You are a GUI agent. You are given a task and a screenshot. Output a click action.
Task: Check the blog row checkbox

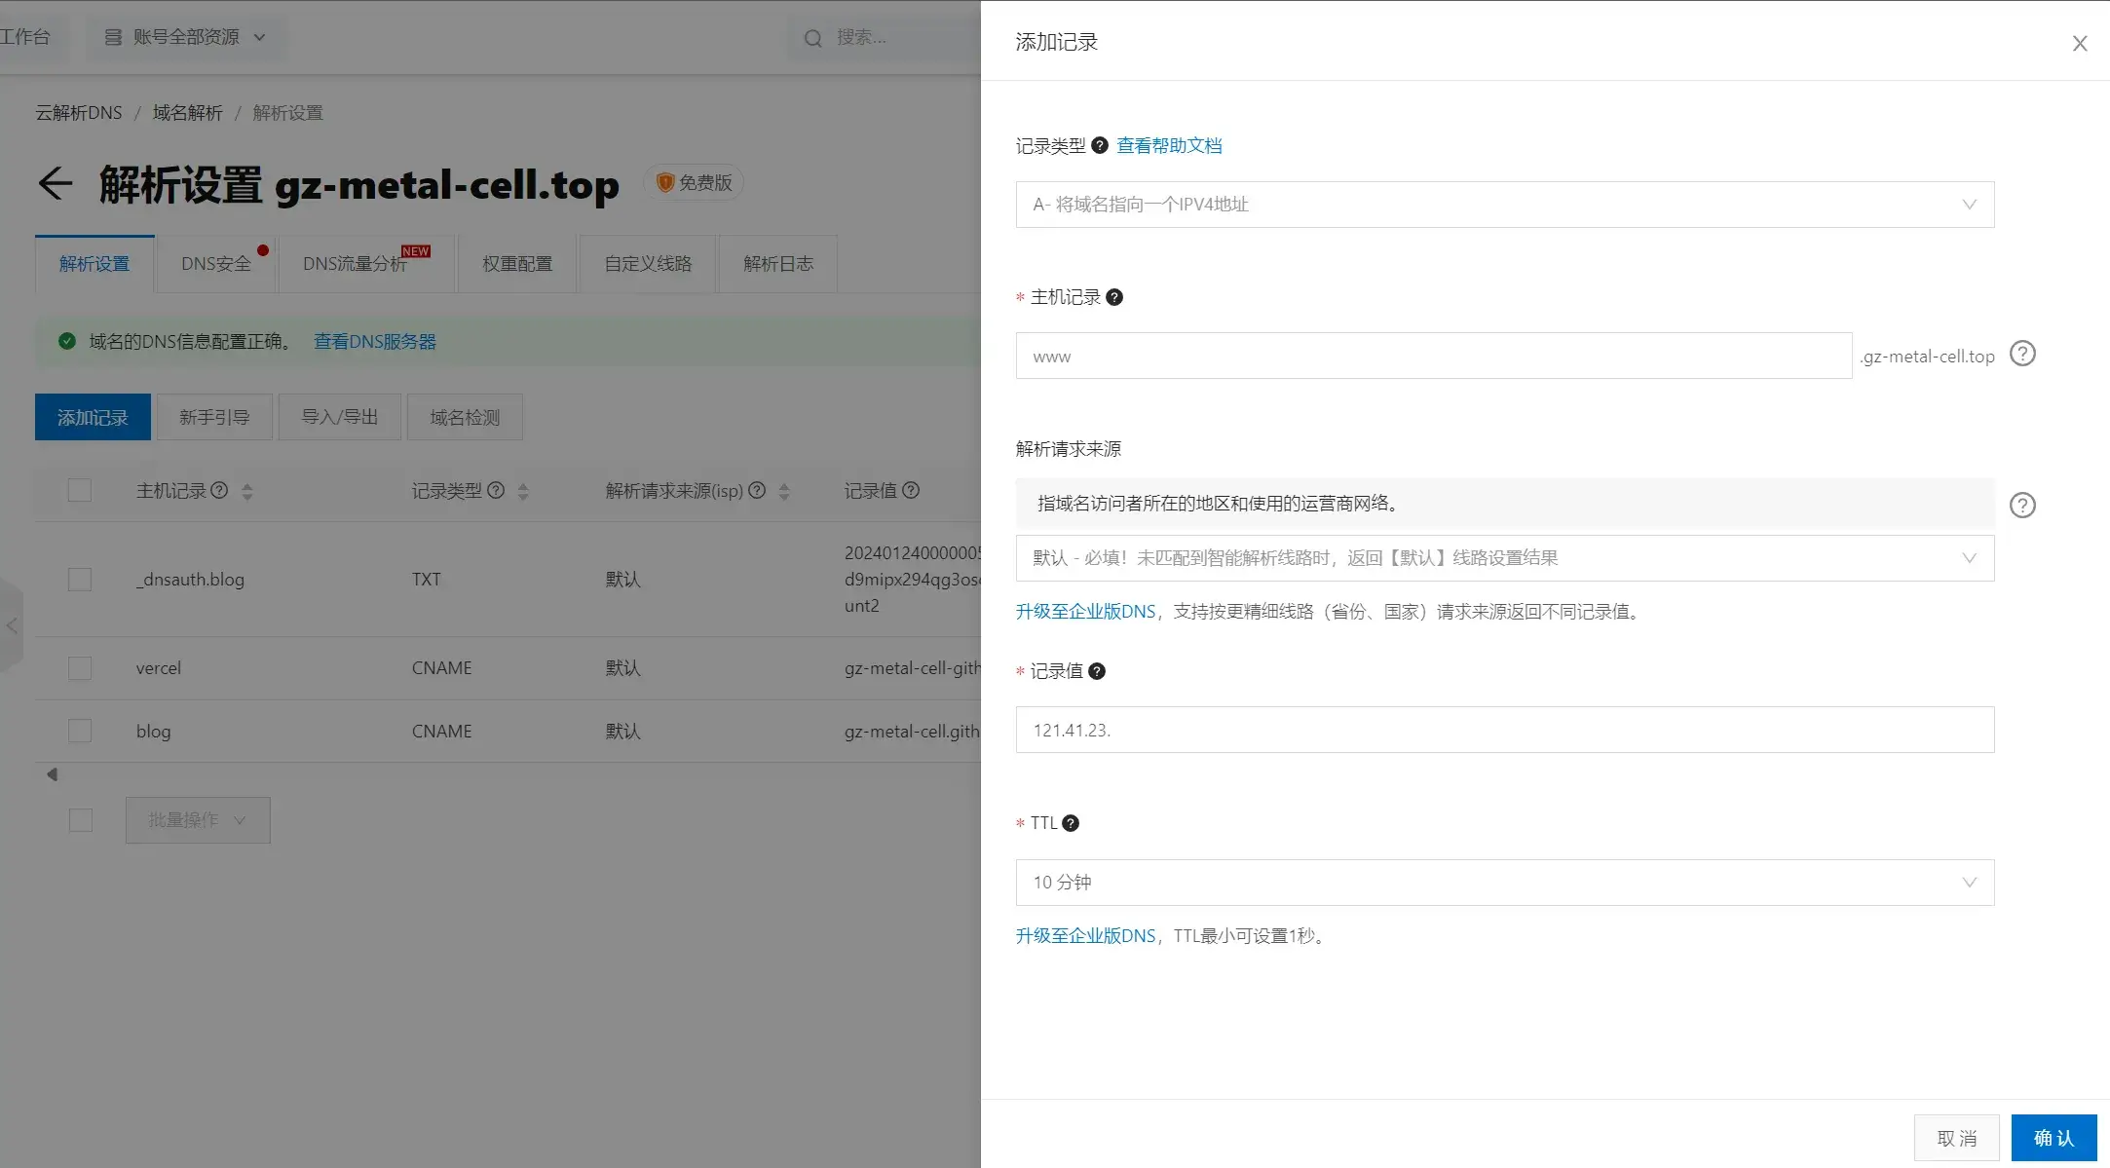[x=80, y=731]
